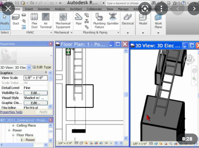Viewport: 199px width, 148px height.
Task: Choose the Air Terminal tool
Action: tap(46, 21)
